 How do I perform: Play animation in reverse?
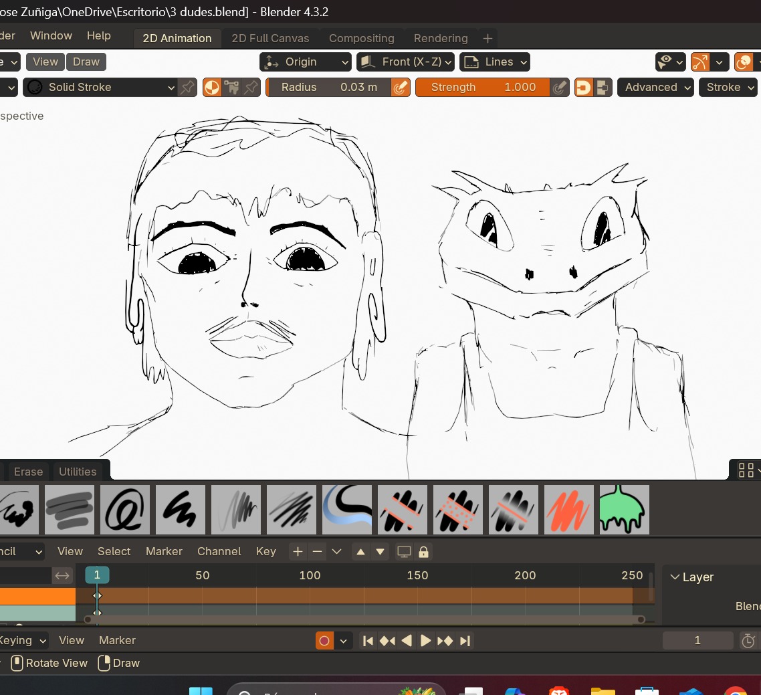coord(407,641)
